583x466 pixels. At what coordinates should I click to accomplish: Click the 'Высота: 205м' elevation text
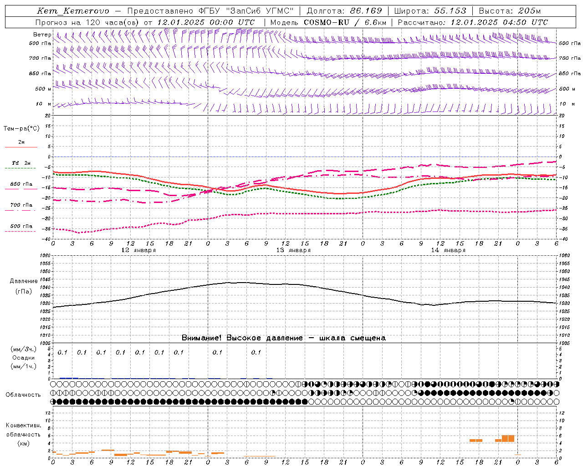510,11
